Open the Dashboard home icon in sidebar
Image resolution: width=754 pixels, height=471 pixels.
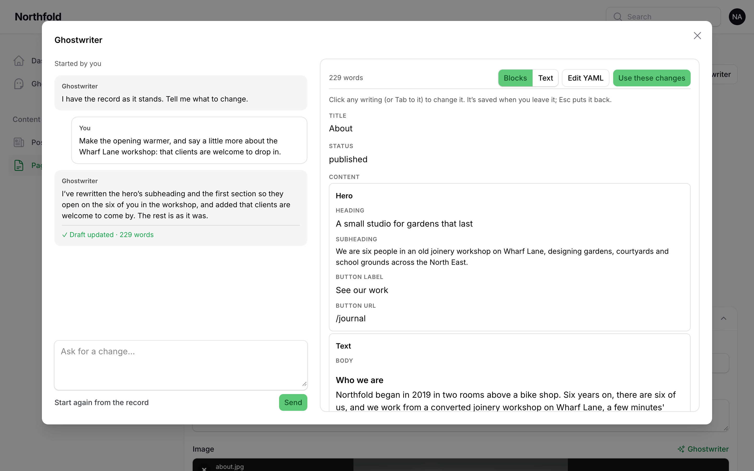coord(19,61)
